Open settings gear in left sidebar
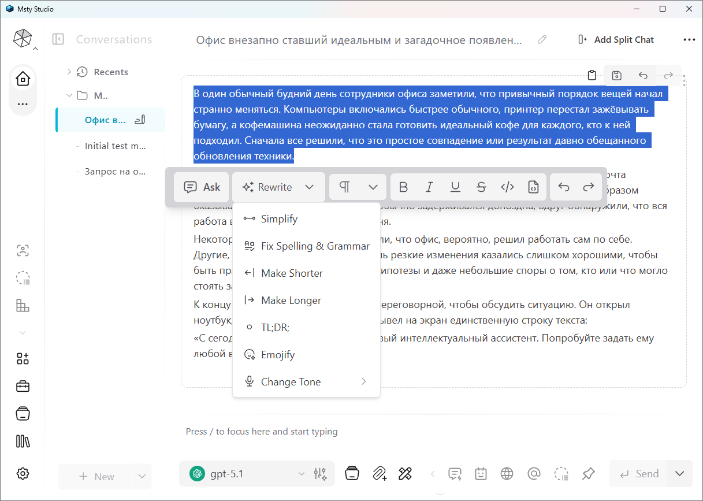The image size is (703, 501). click(23, 473)
